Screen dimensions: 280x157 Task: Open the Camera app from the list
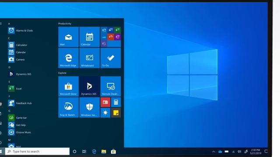(16, 59)
